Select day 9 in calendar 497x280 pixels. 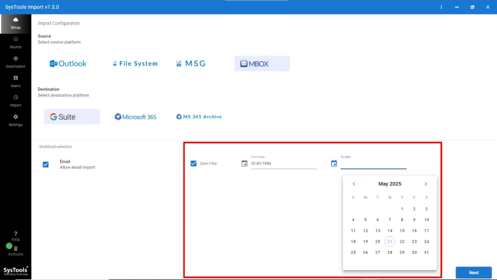coord(414,220)
